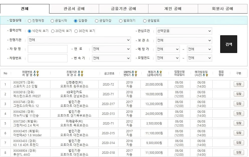
Task: Click the 더뉴카니발 11인승 vehicle name
Action: point(26,116)
